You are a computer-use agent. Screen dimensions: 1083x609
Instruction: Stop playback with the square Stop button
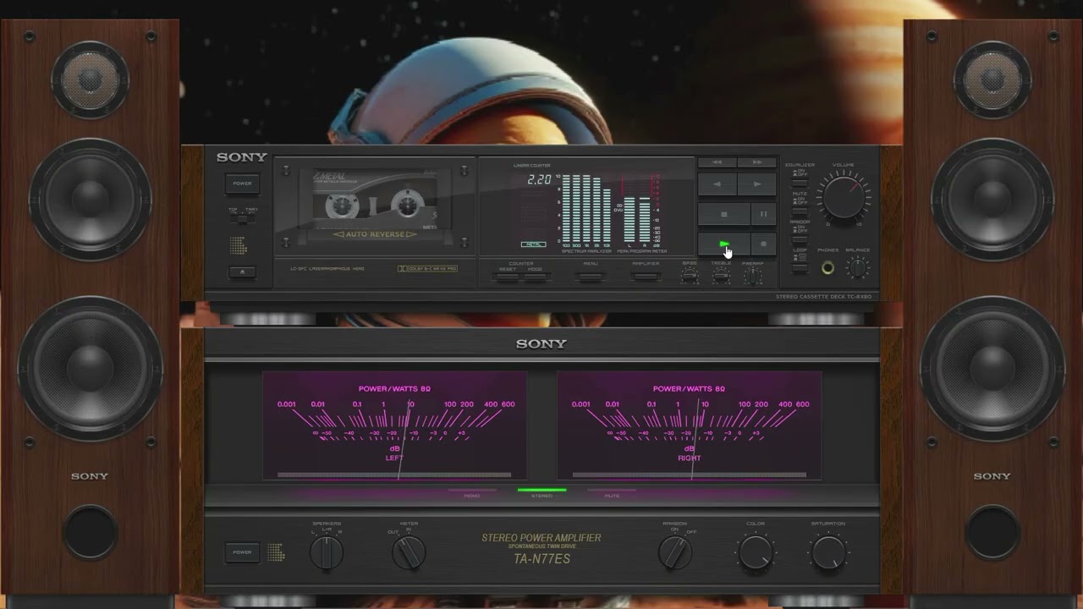723,214
